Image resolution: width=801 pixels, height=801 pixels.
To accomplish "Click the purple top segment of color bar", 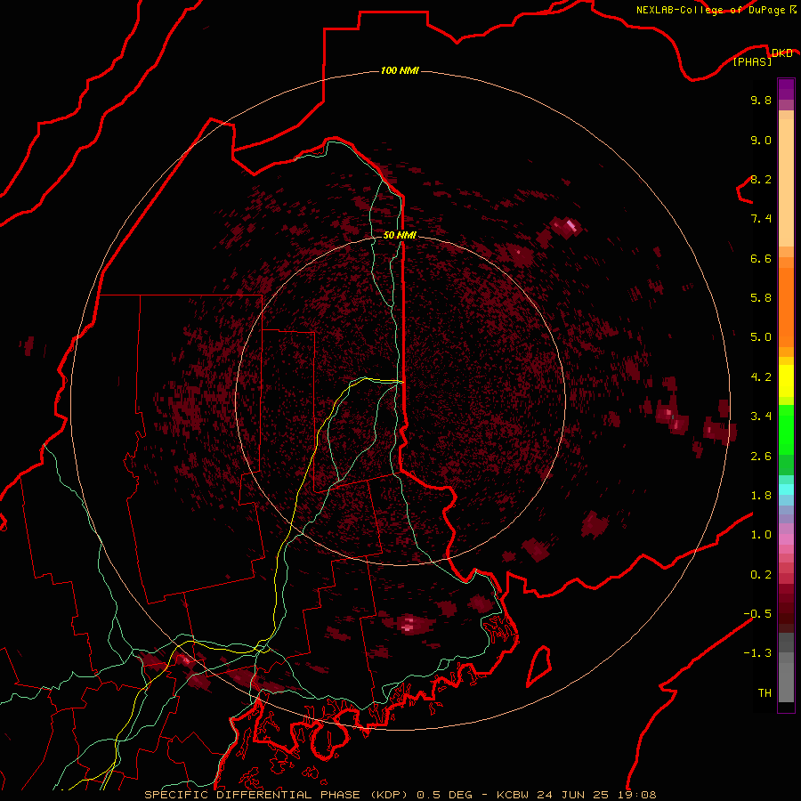I will click(786, 89).
